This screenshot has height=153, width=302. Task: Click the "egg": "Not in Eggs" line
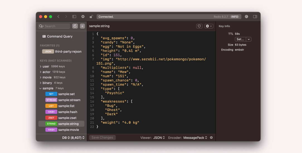pos(123,46)
